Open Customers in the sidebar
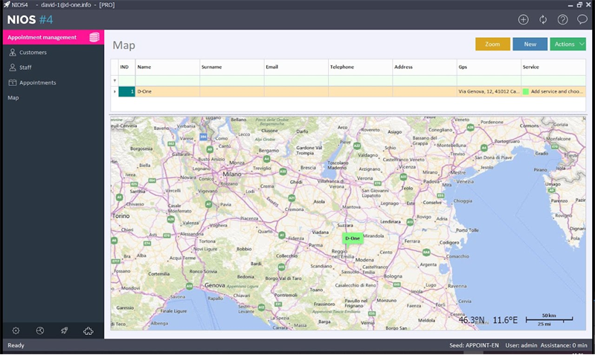Image resolution: width=595 pixels, height=355 pixels. tap(33, 52)
